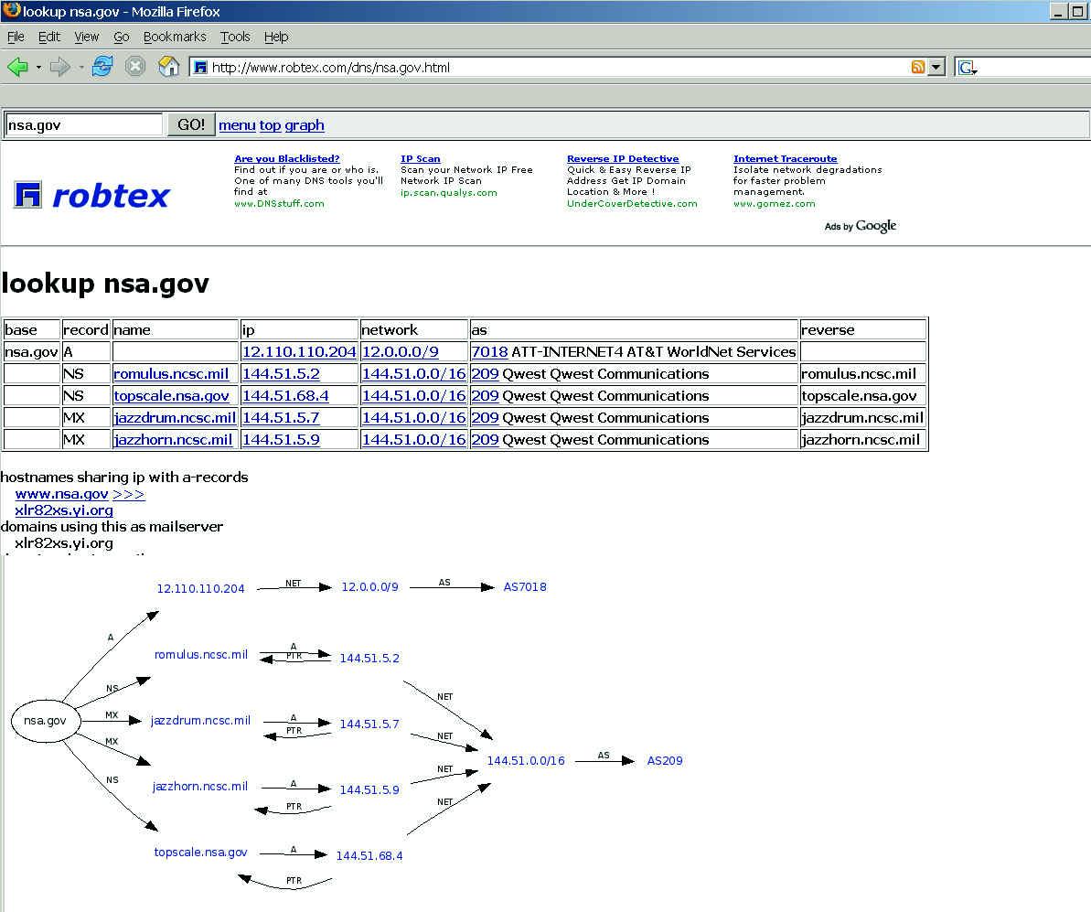Go to the Home page icon
Image resolution: width=1091 pixels, height=912 pixels.
(169, 67)
